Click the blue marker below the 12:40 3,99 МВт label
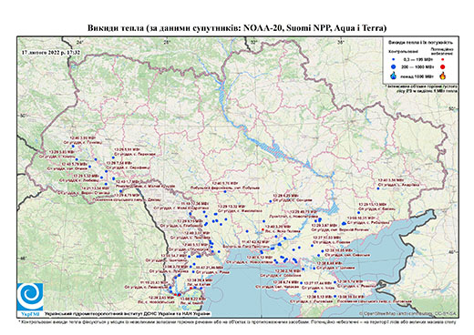Viewport: 474px width, 335px height. point(73,147)
